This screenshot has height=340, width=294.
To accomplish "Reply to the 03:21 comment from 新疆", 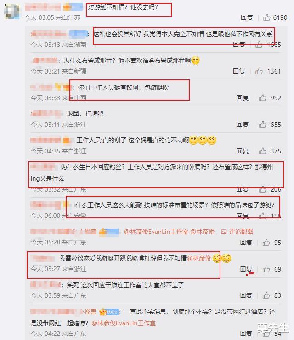I will pos(239,71).
